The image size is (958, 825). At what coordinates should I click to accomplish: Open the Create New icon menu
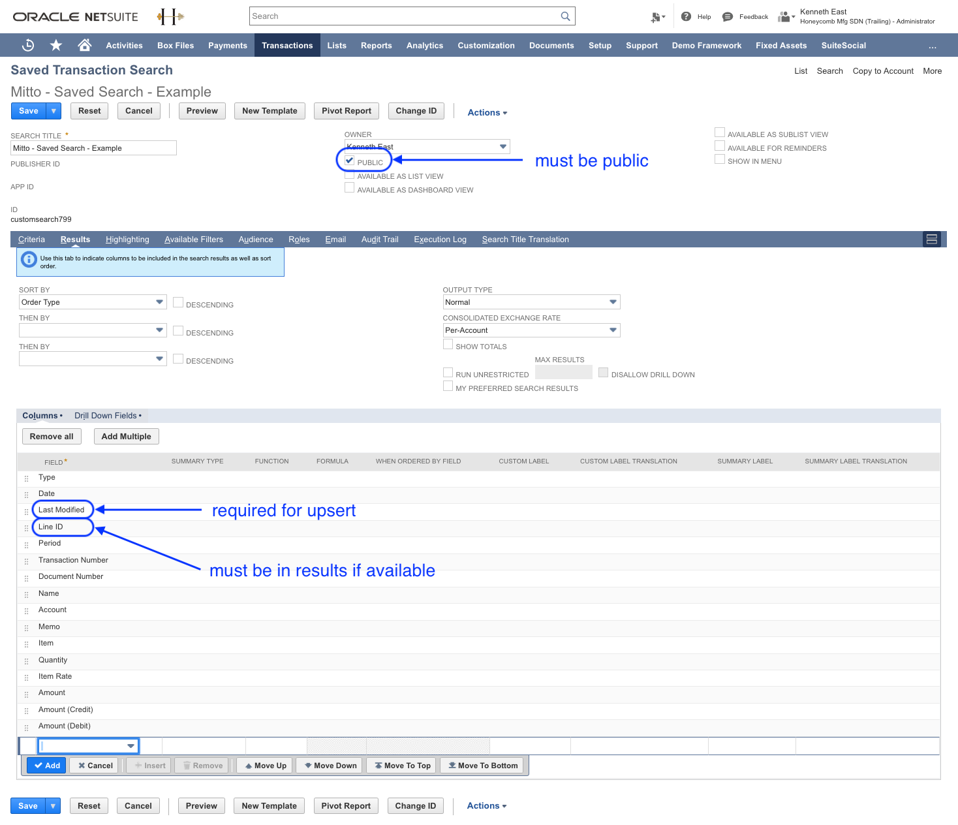(658, 17)
